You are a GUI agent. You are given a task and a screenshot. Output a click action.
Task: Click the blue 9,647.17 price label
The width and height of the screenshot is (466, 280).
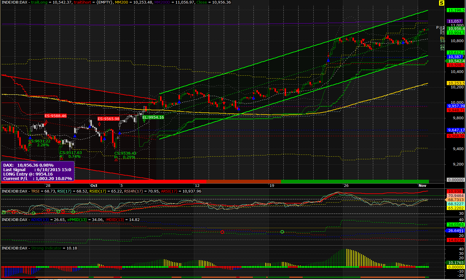[456, 130]
